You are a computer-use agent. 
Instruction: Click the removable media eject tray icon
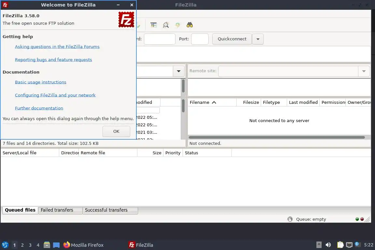[319, 245]
